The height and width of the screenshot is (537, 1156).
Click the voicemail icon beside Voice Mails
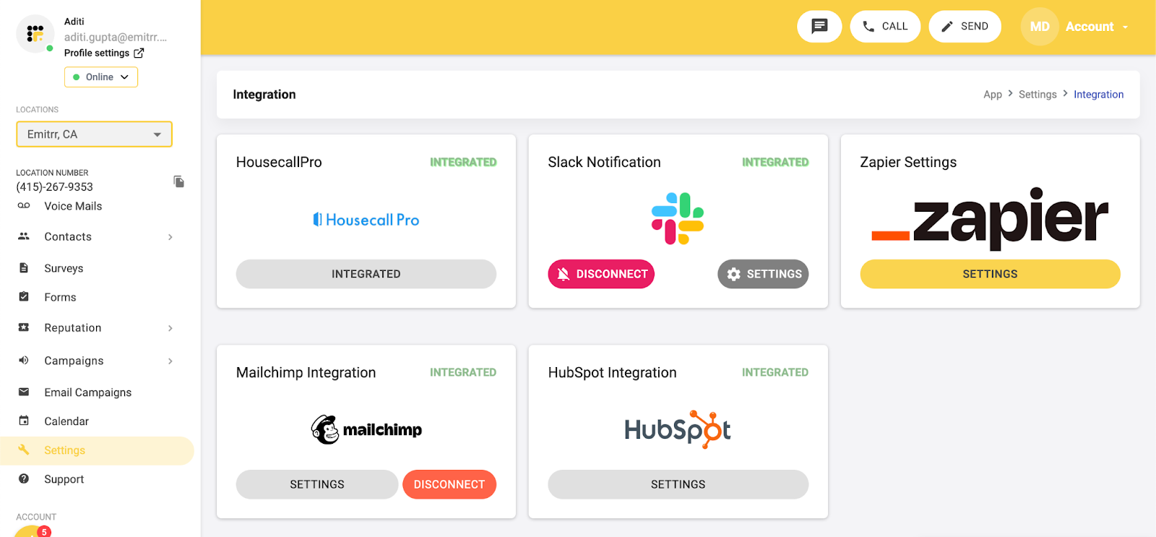(24, 206)
